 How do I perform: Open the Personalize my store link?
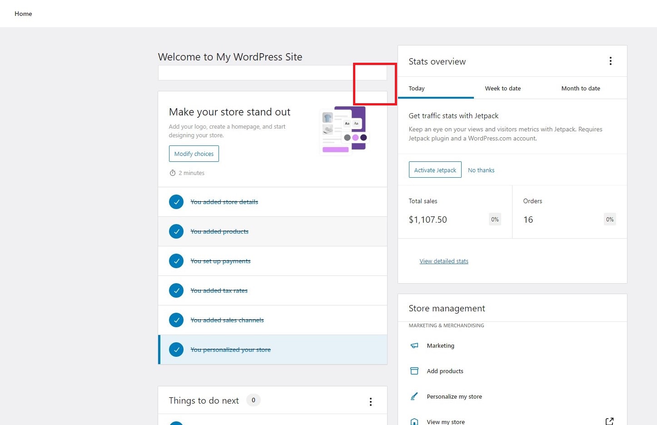454,396
